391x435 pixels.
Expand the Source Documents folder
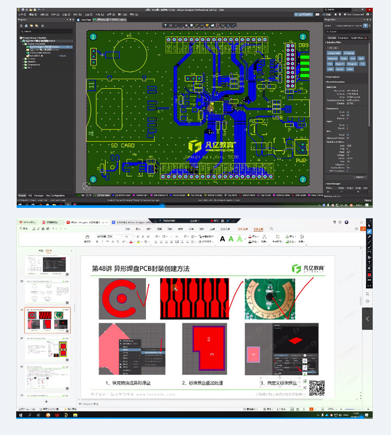(x=23, y=44)
